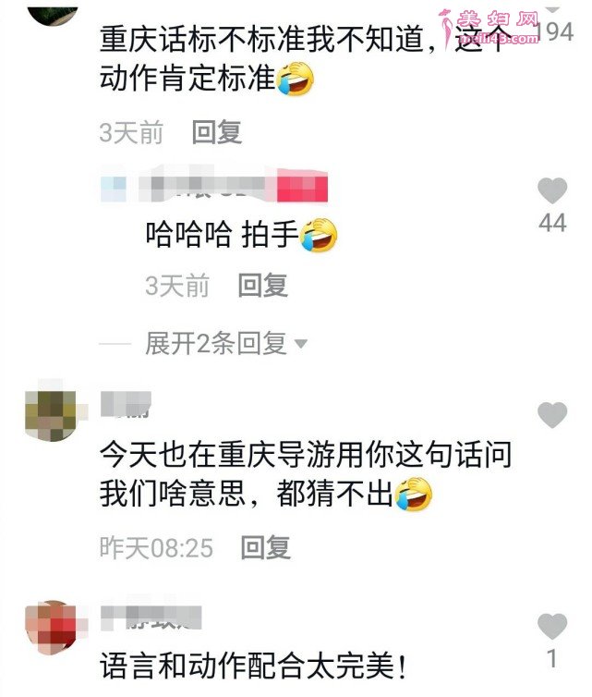Open the blurred avatar of the 重庆导游 commenter
The image size is (592, 697).
[x=51, y=414]
